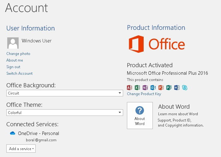Click Sign out
221x157 pixels.
coord(13,67)
